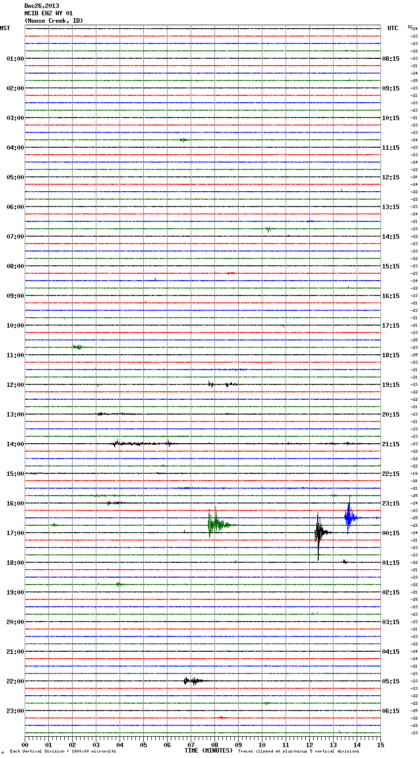Click the 12:15 UTC time label
420x758 pixels.
(391, 177)
